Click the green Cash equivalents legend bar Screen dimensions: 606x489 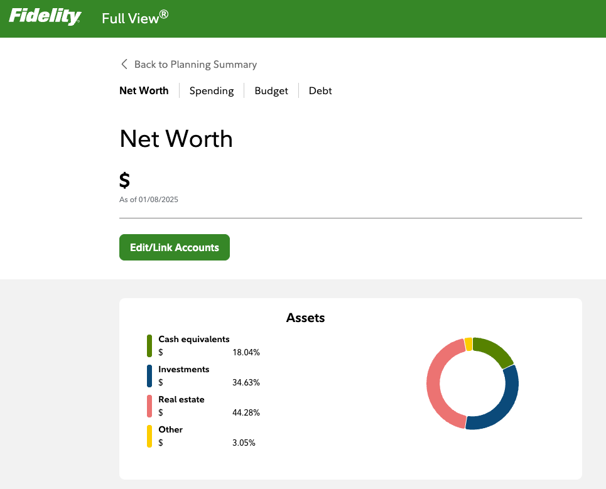tap(149, 346)
